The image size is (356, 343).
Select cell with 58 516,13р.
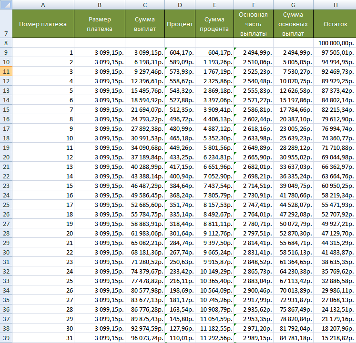coord(294,252)
